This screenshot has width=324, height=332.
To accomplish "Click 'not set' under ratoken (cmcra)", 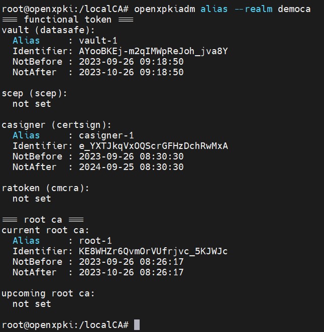I will pyautogui.click(x=32, y=199).
